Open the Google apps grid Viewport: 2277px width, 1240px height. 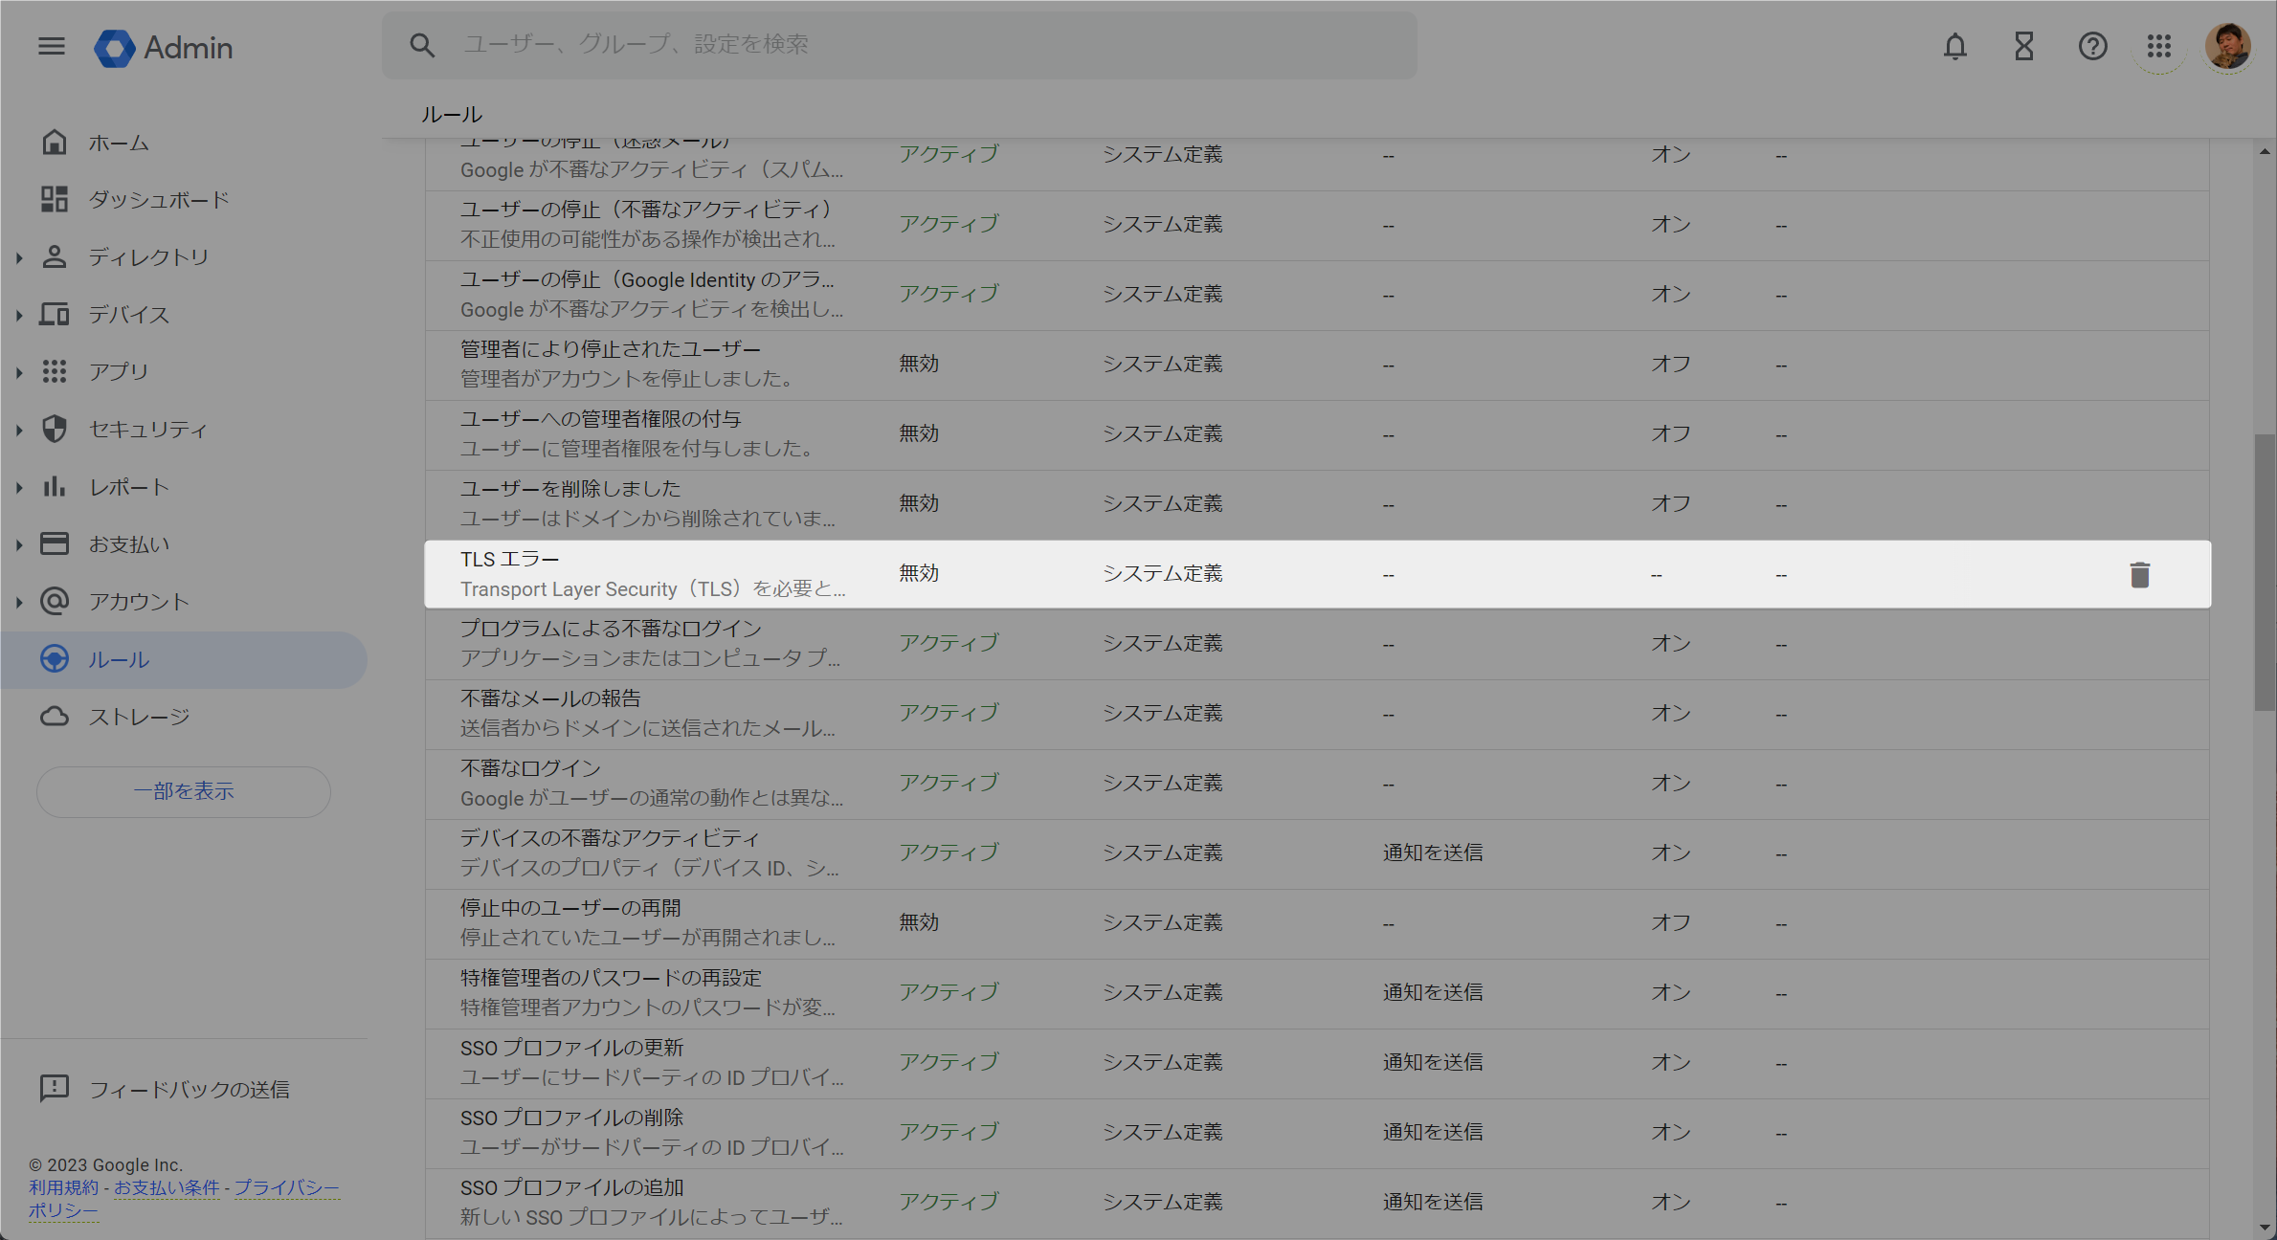click(2158, 46)
